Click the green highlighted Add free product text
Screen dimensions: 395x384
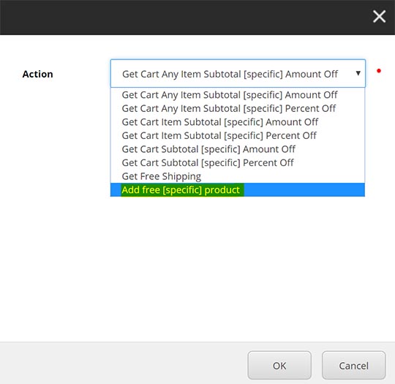tap(181, 190)
